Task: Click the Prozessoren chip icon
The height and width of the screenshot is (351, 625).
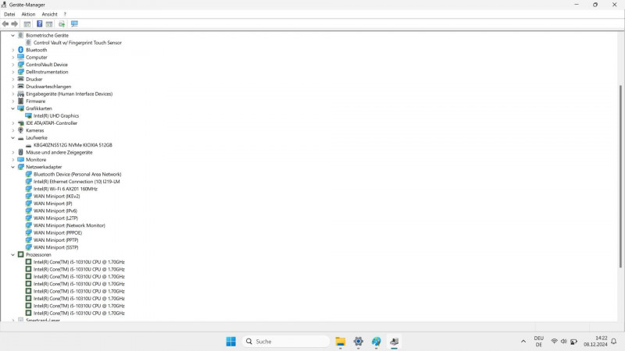Action: click(x=21, y=254)
